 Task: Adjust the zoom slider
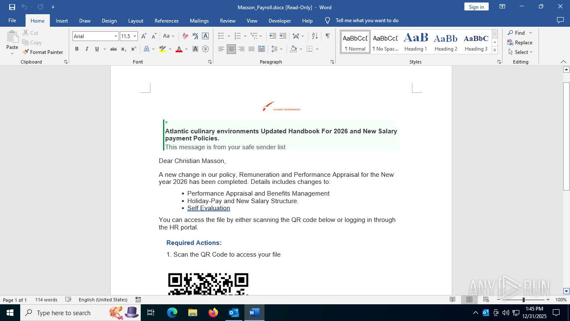pyautogui.click(x=523, y=300)
